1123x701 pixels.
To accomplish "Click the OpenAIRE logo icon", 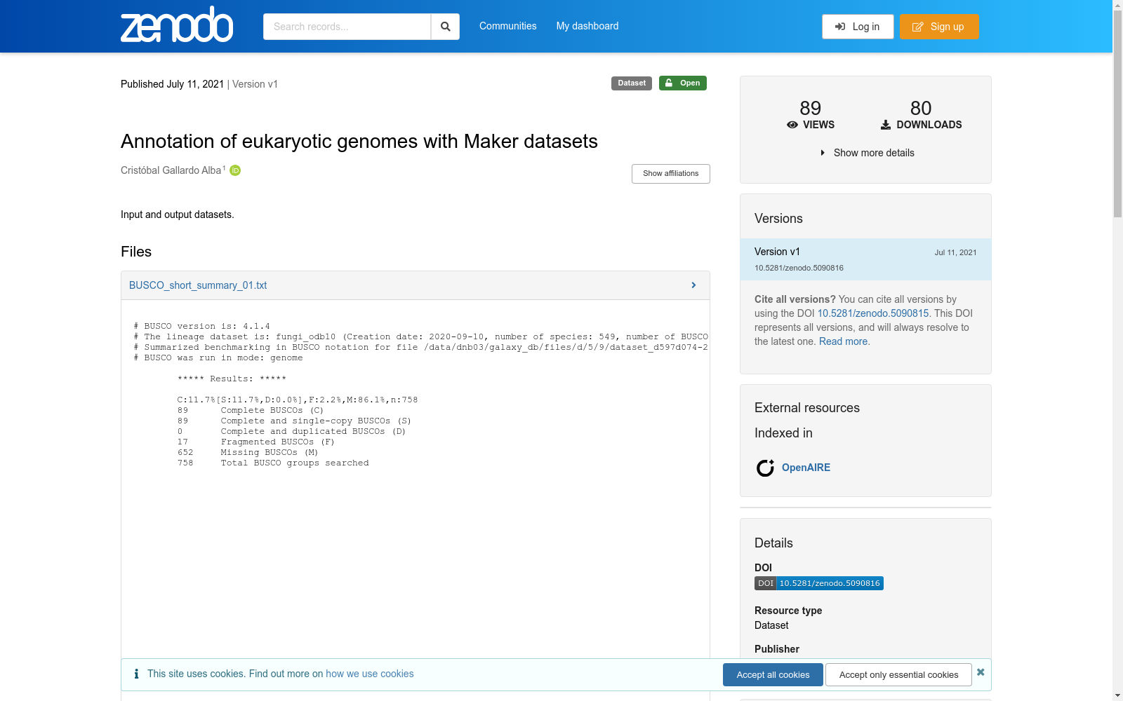I will 765,468.
